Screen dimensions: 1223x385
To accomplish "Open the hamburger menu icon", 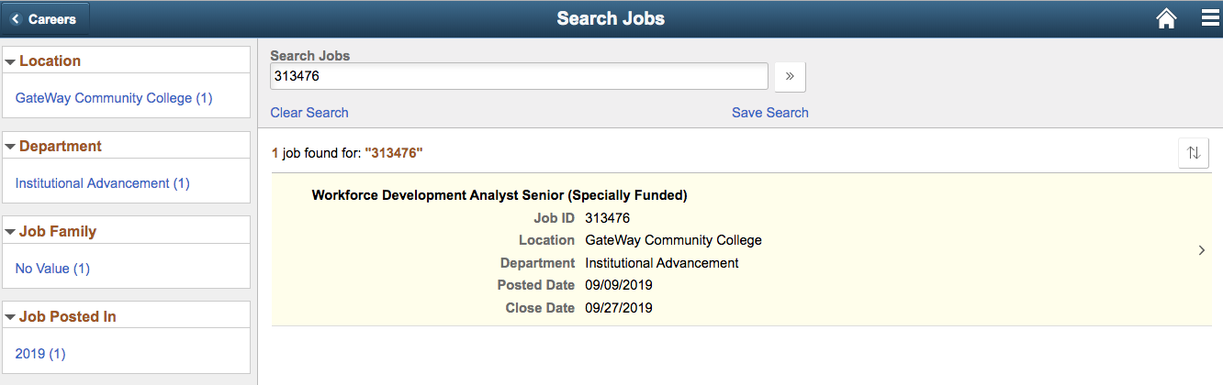I will pos(1209,18).
